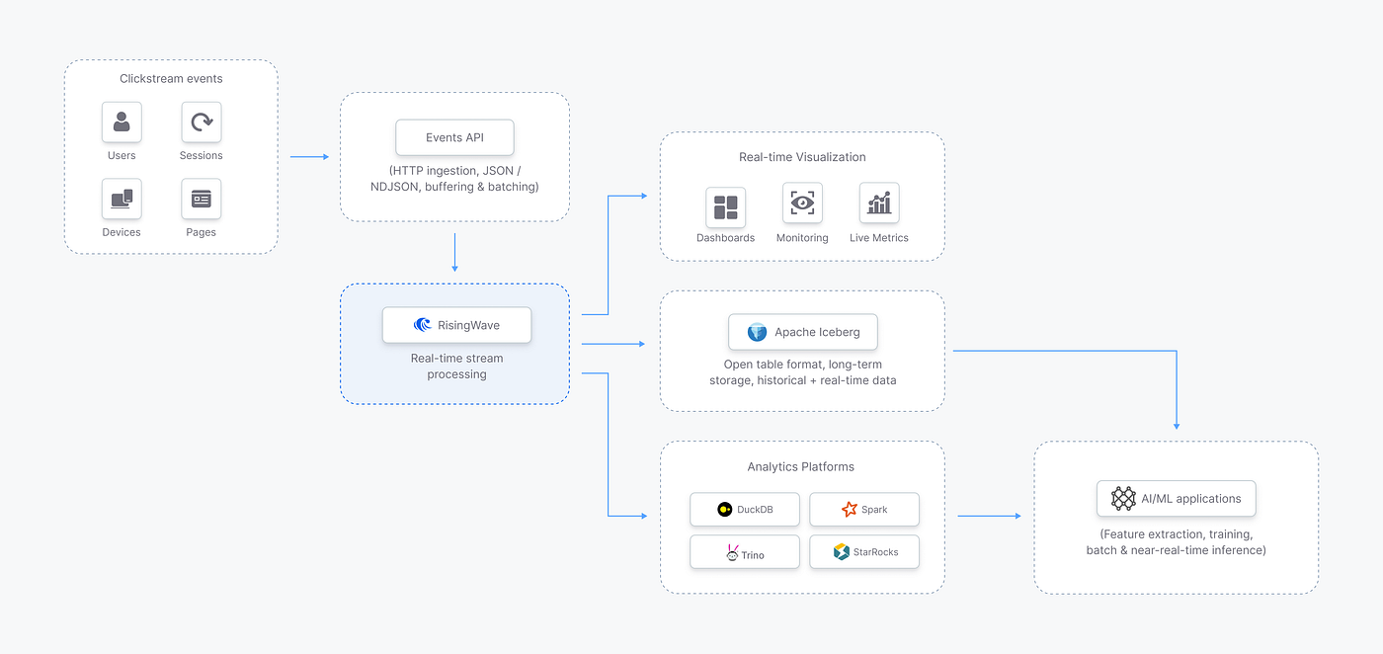The height and width of the screenshot is (654, 1383).
Task: Click the 'Monitoring' label
Action: [x=802, y=238]
